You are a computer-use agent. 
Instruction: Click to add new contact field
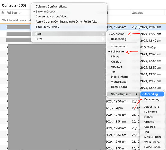pos(16,20)
